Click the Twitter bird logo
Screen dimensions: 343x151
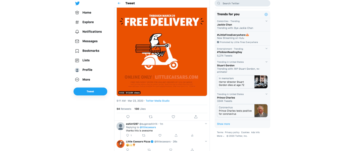(x=77, y=3)
